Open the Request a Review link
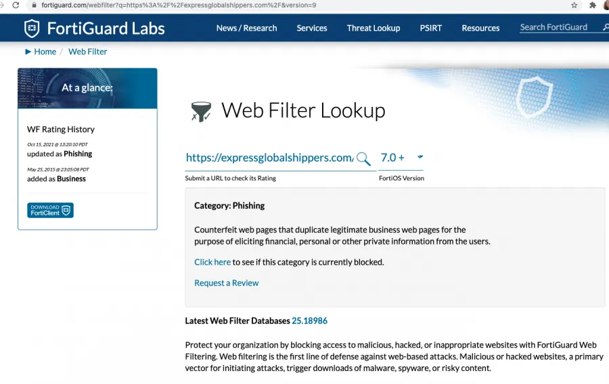The height and width of the screenshot is (384, 609). (x=227, y=283)
